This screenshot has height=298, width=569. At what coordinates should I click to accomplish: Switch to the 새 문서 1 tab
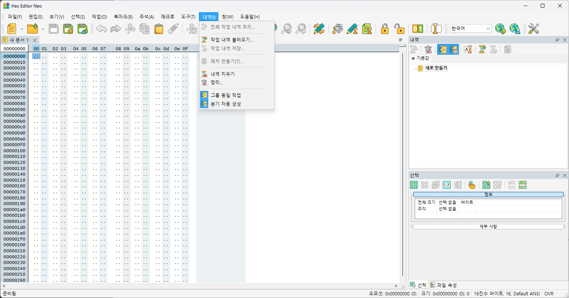pos(19,40)
